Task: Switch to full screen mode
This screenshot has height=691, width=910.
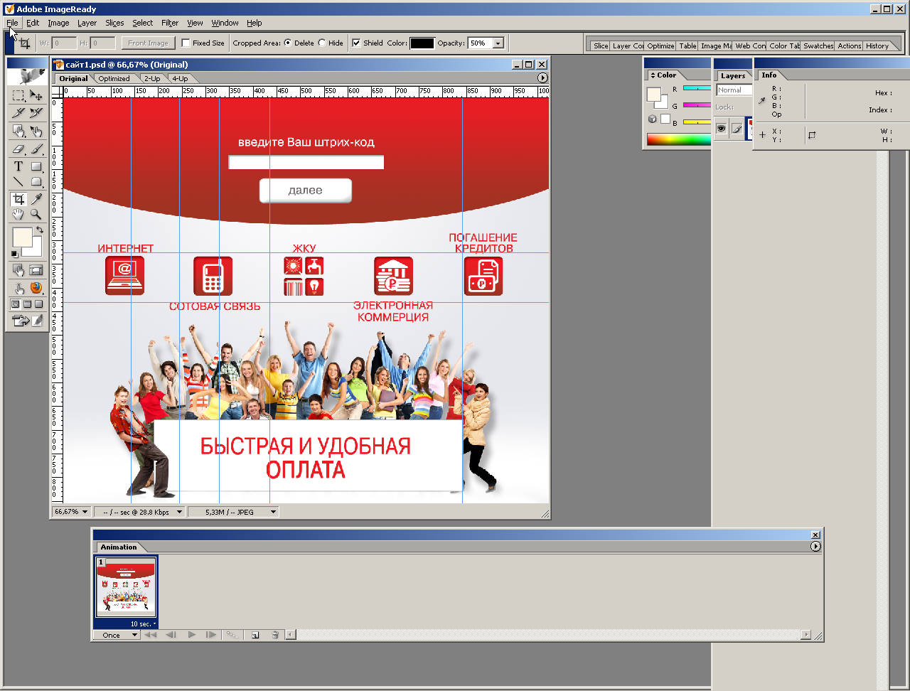Action: (39, 304)
